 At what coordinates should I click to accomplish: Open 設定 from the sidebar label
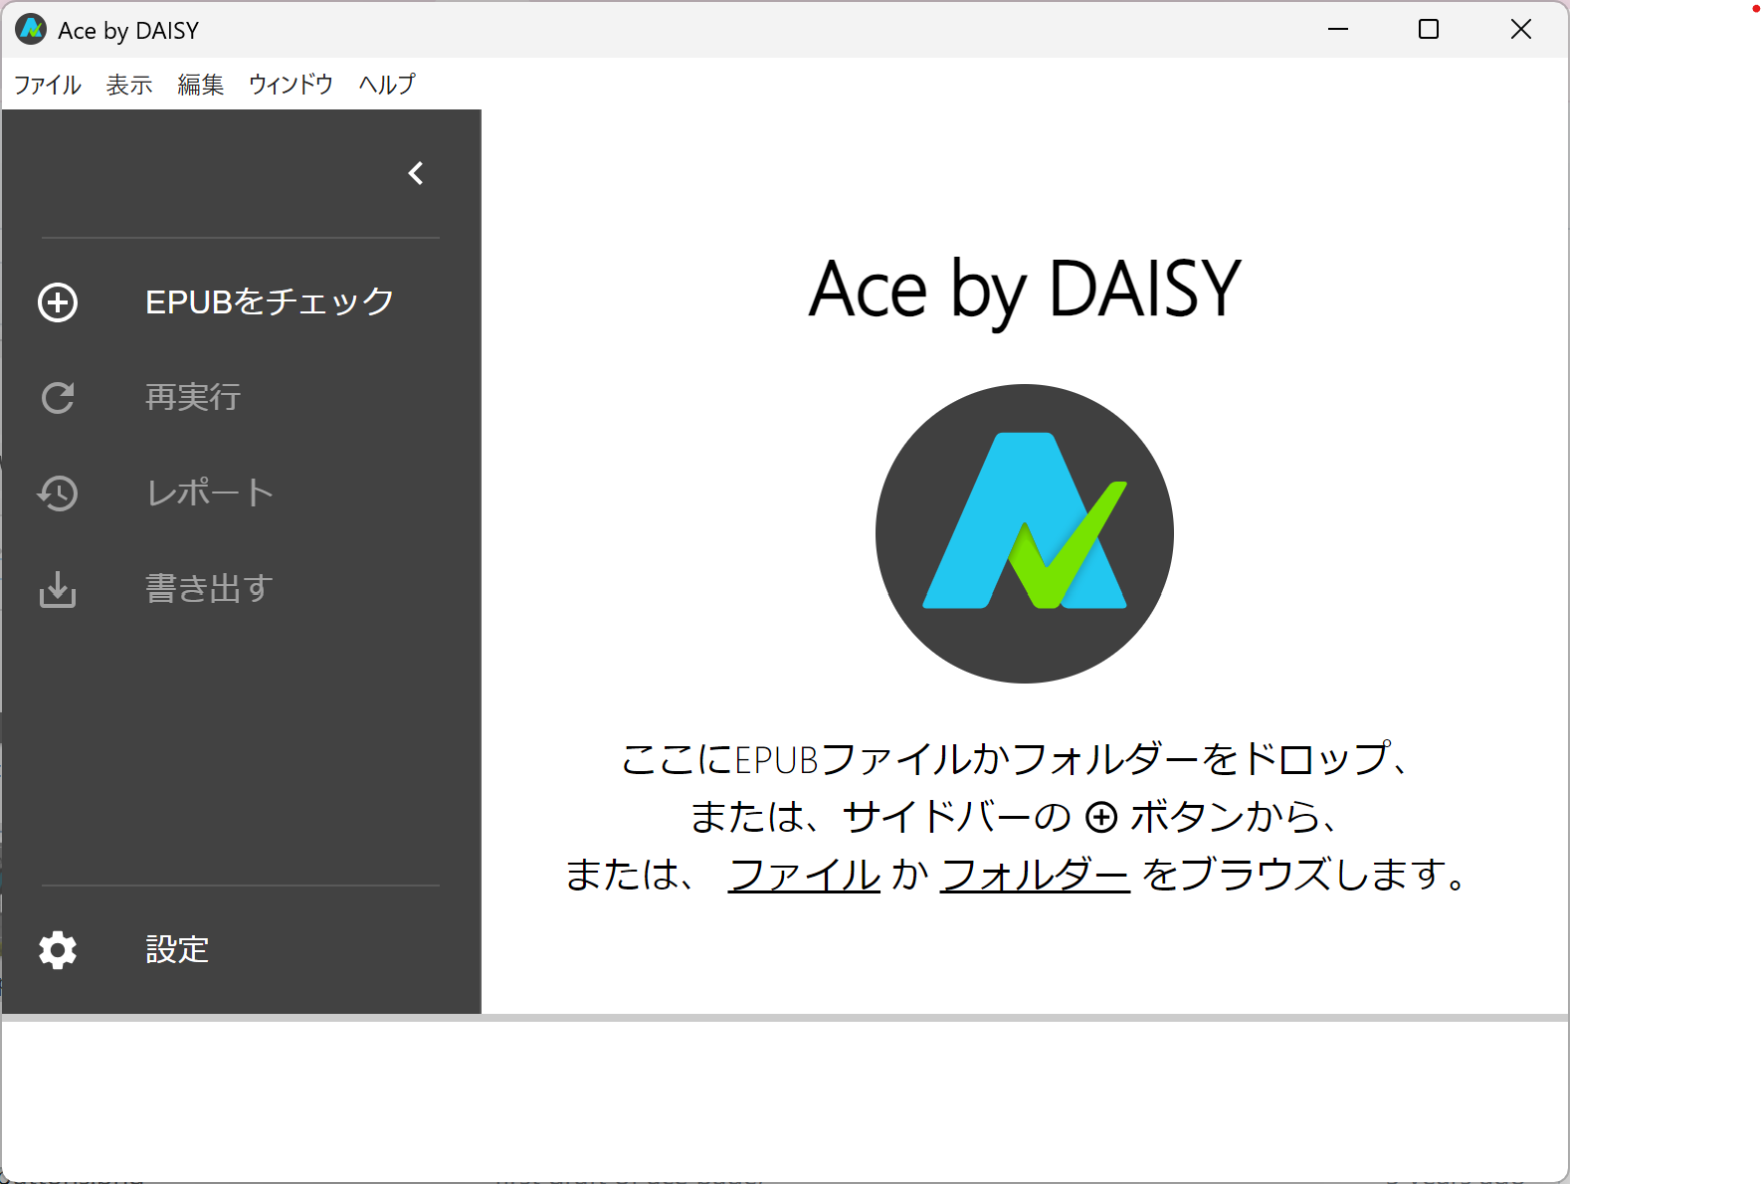(177, 949)
